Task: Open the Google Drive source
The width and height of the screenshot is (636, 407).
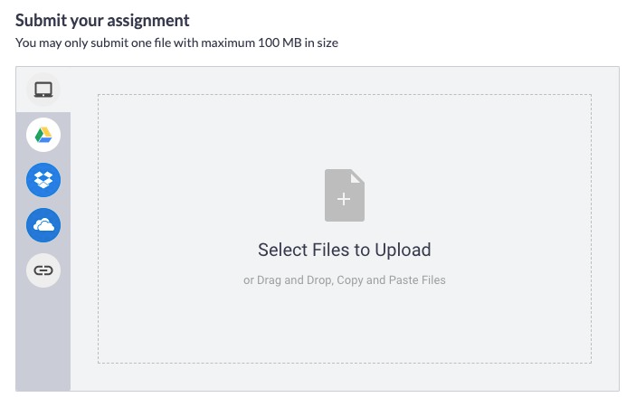Action: (43, 135)
